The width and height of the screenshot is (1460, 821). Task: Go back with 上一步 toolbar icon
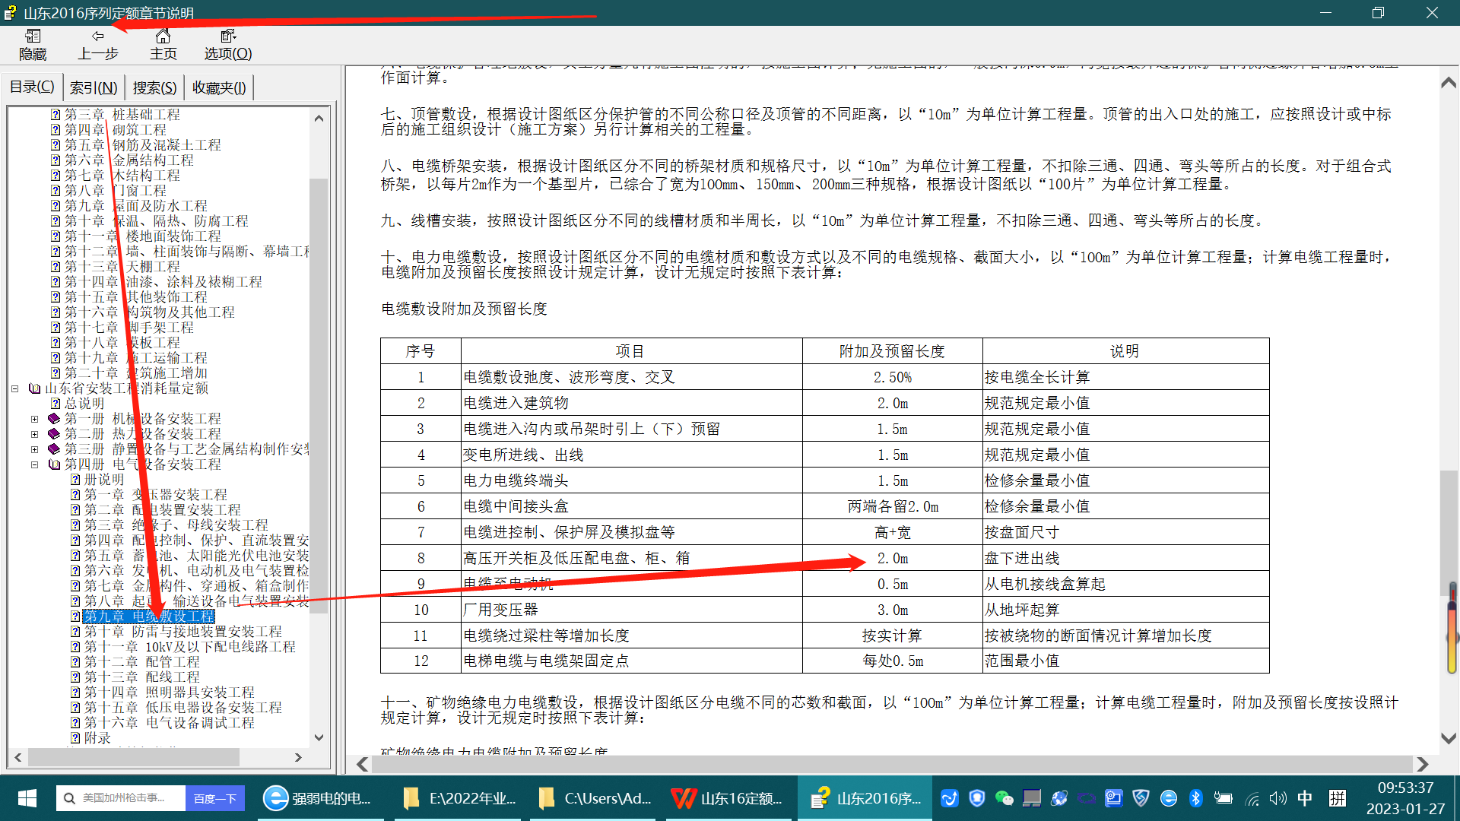pos(98,45)
